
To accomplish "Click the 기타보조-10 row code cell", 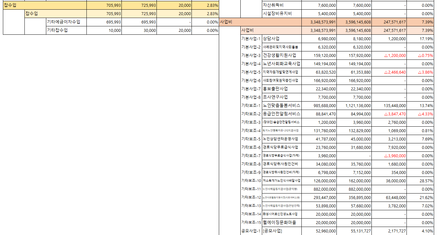I will pyautogui.click(x=251, y=181).
